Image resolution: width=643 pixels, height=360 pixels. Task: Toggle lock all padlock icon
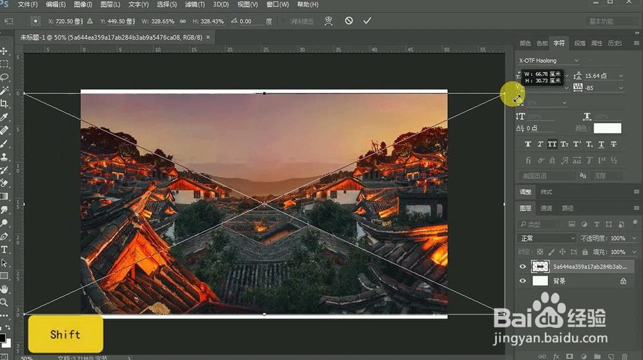(585, 252)
